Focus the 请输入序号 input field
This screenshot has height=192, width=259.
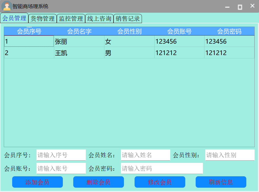click(x=61, y=155)
